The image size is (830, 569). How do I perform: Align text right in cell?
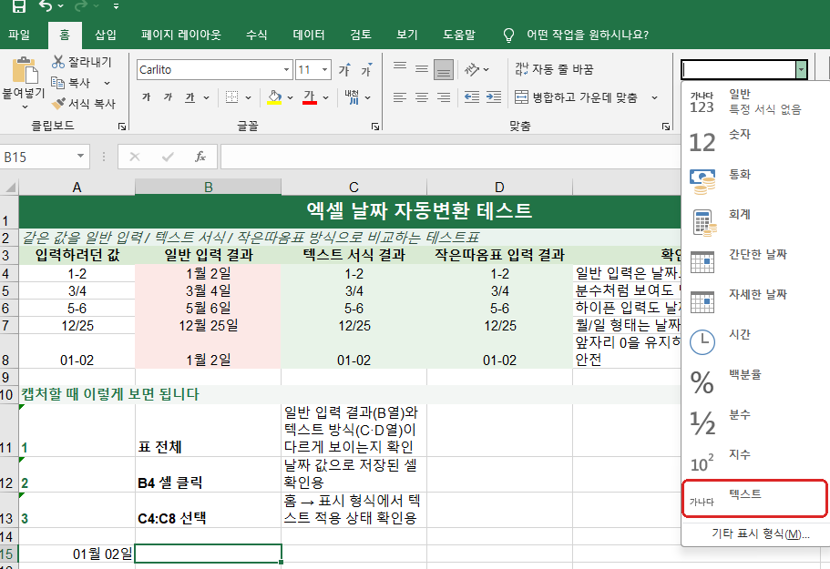(444, 97)
